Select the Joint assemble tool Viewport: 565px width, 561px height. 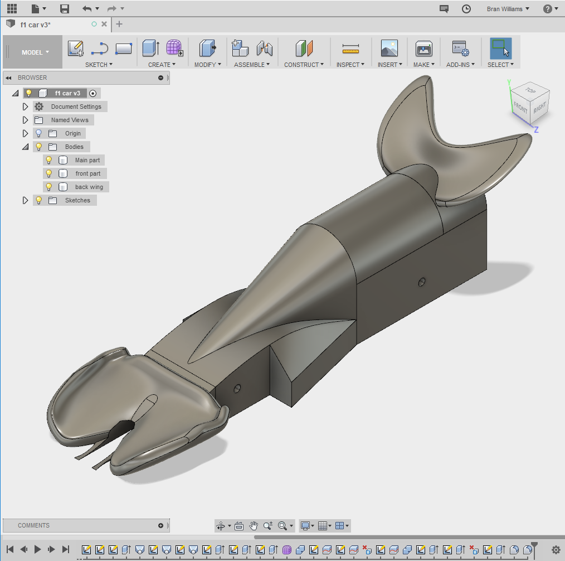[264, 49]
